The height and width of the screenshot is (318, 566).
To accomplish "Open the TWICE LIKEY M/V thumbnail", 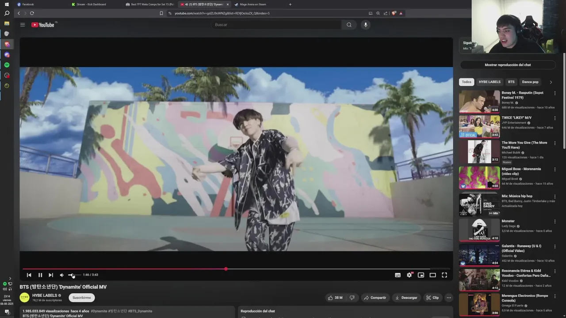I will click(479, 127).
